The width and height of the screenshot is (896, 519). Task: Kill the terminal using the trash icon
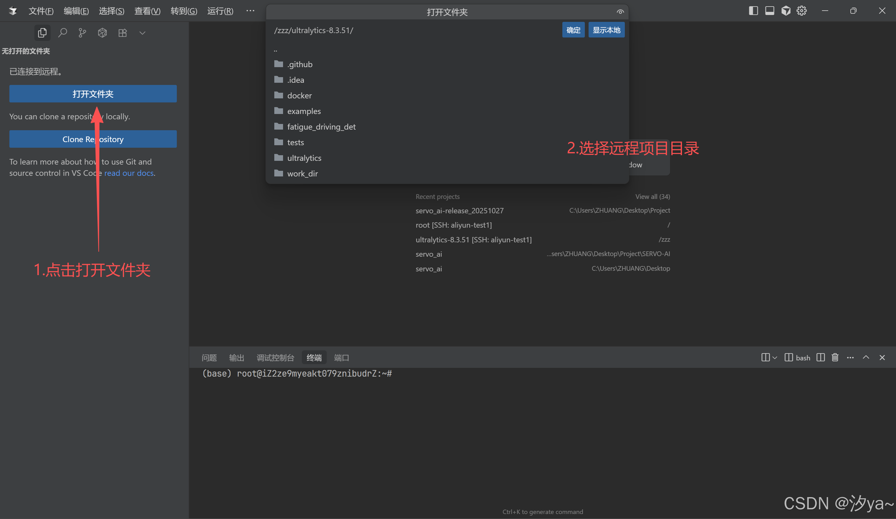pyautogui.click(x=835, y=357)
